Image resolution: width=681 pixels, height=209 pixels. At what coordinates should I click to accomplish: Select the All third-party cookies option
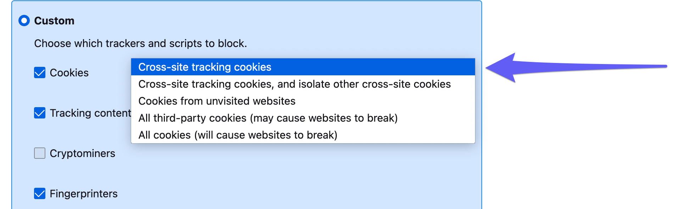[268, 118]
